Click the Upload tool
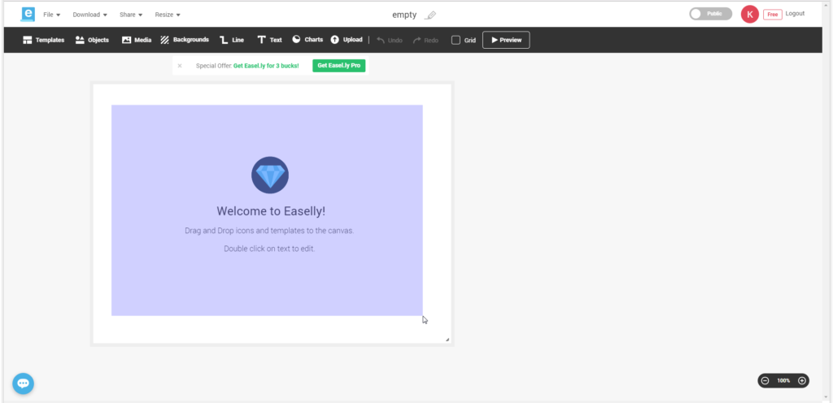 pyautogui.click(x=347, y=40)
